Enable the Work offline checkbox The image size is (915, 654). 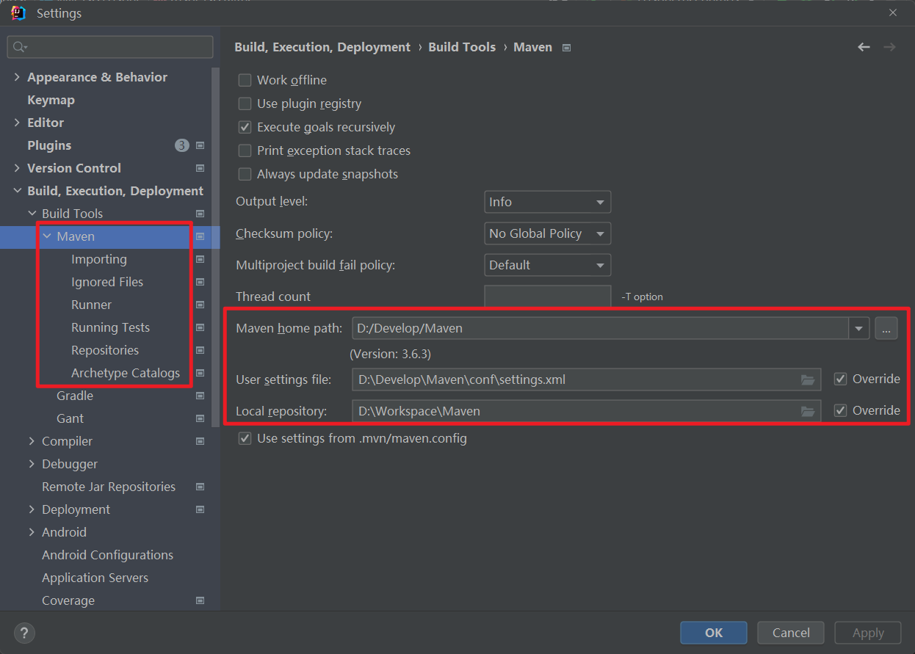click(x=245, y=80)
